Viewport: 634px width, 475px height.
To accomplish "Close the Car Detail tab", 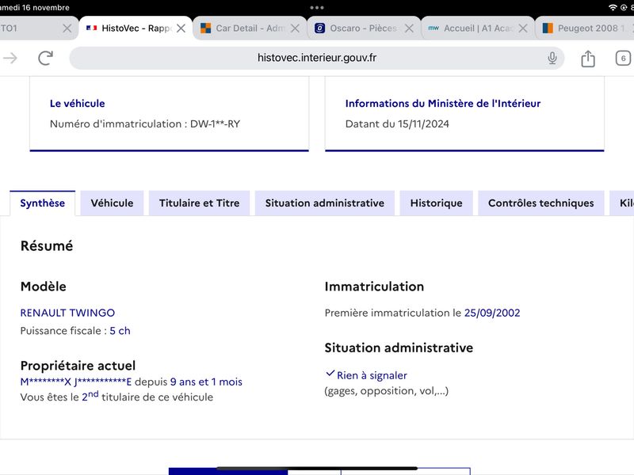I will [295, 28].
